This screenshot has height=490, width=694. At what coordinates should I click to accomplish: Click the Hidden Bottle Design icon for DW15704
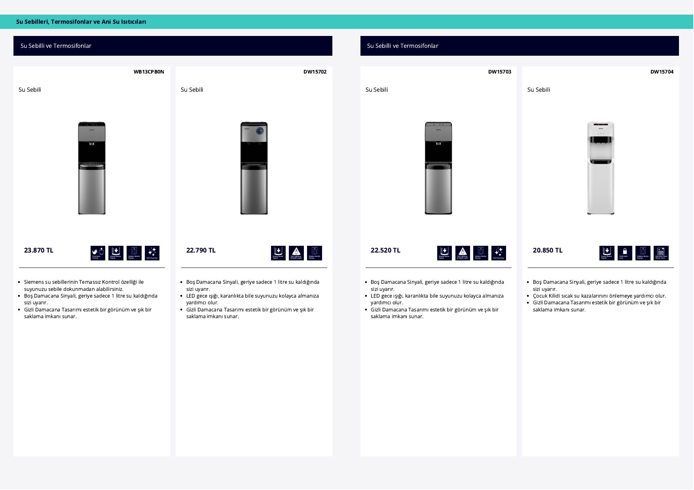pos(643,253)
